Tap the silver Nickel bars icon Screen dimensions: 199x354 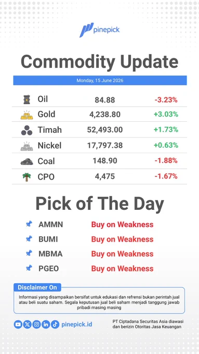pyautogui.click(x=26, y=146)
